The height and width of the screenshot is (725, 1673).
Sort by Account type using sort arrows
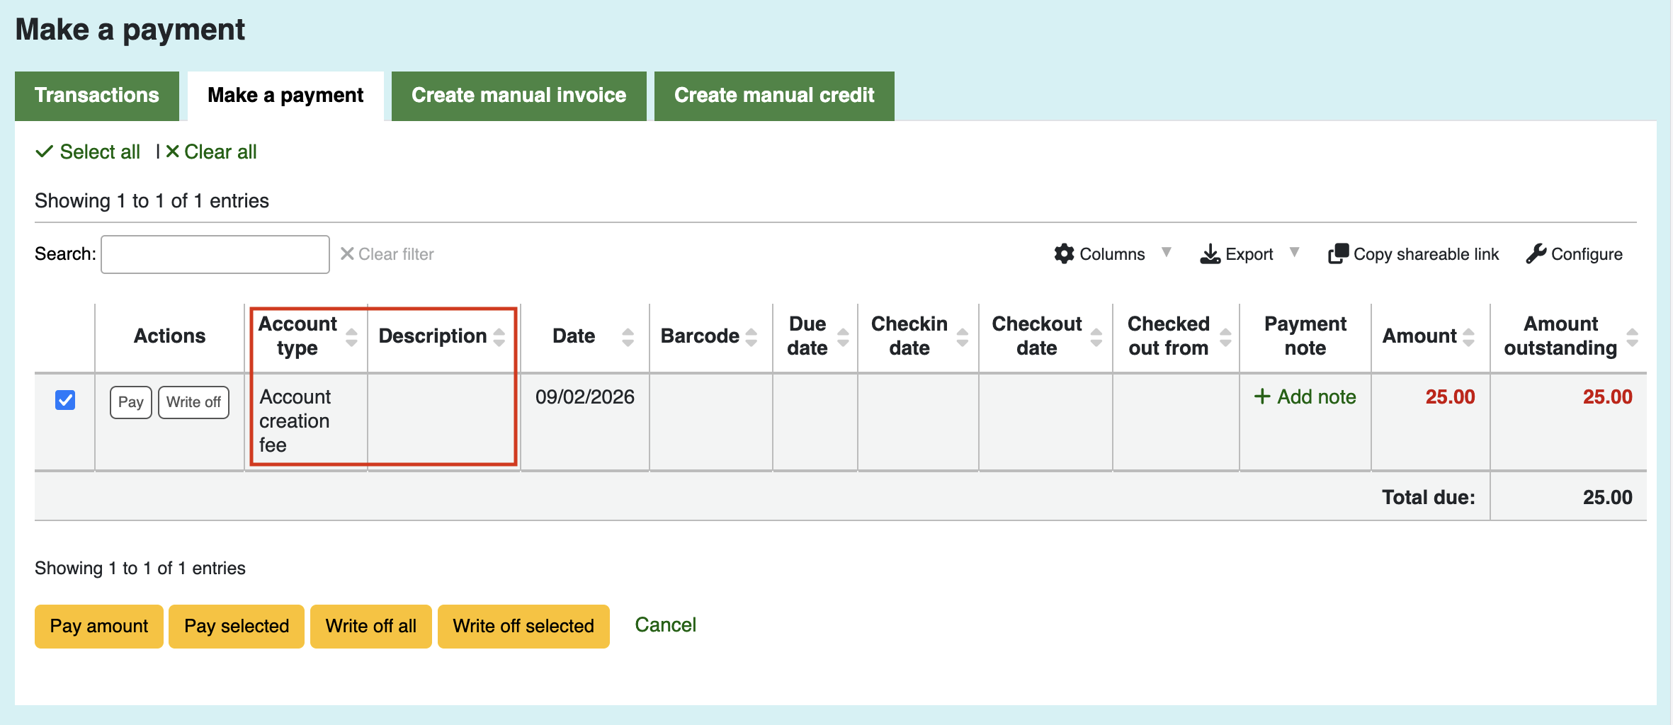click(351, 336)
